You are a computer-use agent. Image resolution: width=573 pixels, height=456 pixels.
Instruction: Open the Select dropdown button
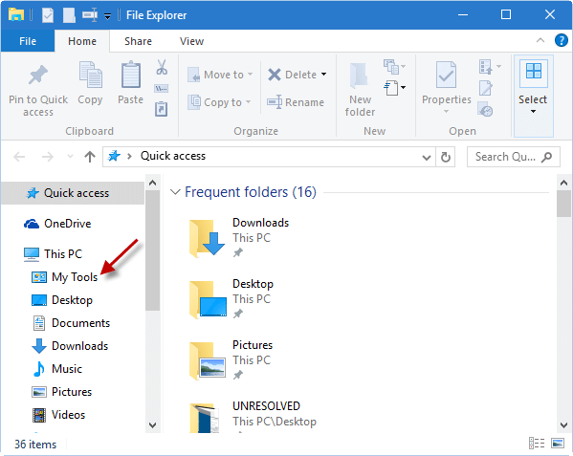(533, 96)
